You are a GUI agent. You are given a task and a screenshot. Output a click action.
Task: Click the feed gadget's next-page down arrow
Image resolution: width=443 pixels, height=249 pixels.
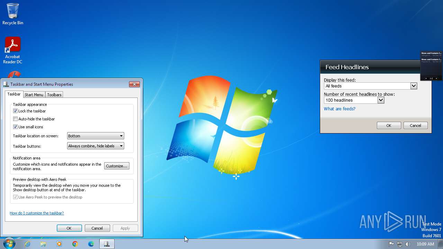[436, 79]
